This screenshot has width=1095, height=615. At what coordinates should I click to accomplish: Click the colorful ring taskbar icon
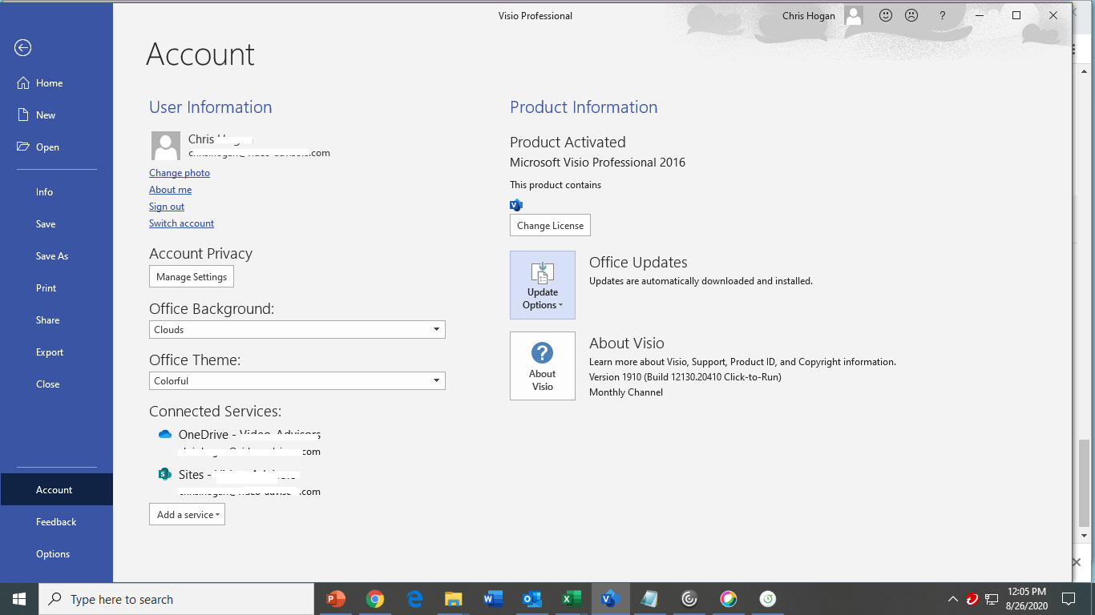728,599
